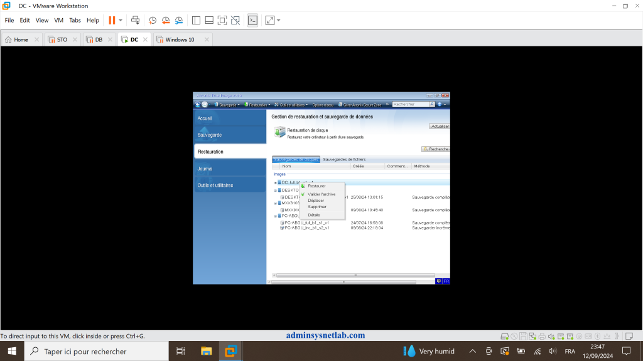Viewport: 643px width, 361px height.
Task: Open File Explorer from the taskbar
Action: click(x=206, y=351)
